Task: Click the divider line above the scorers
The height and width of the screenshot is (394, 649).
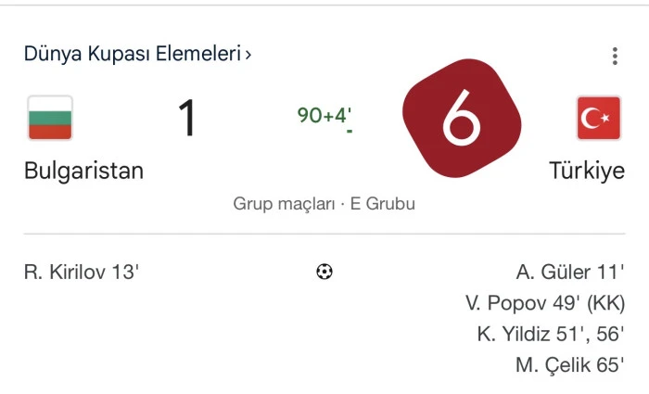Action: pyautogui.click(x=324, y=234)
